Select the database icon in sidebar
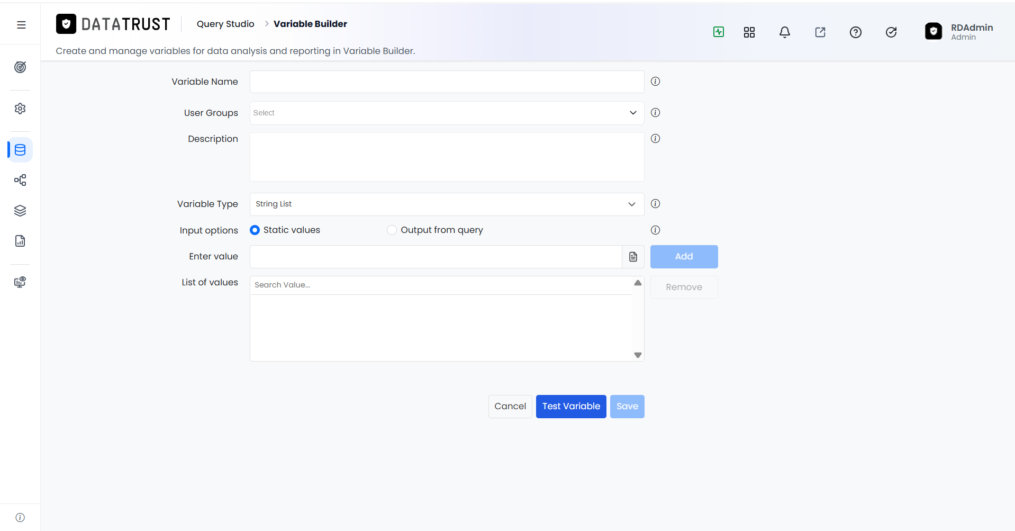Image resolution: width=1015 pixels, height=531 pixels. 20,150
